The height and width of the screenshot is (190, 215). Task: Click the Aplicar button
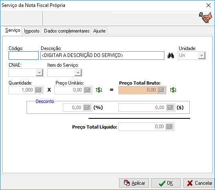click(x=134, y=183)
